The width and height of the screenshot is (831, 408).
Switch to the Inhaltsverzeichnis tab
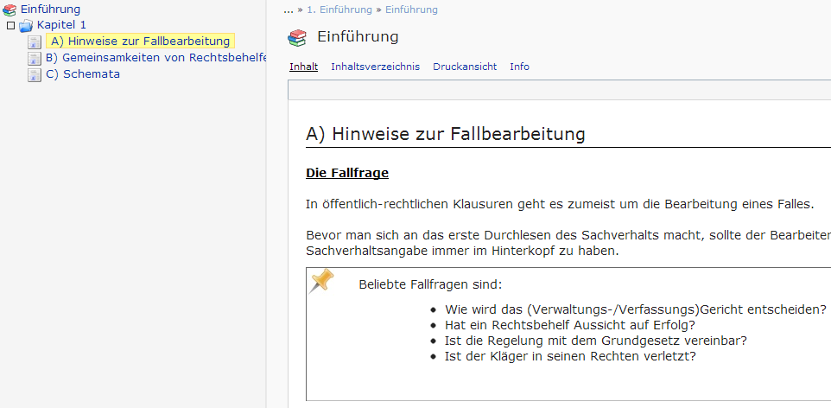[375, 67]
